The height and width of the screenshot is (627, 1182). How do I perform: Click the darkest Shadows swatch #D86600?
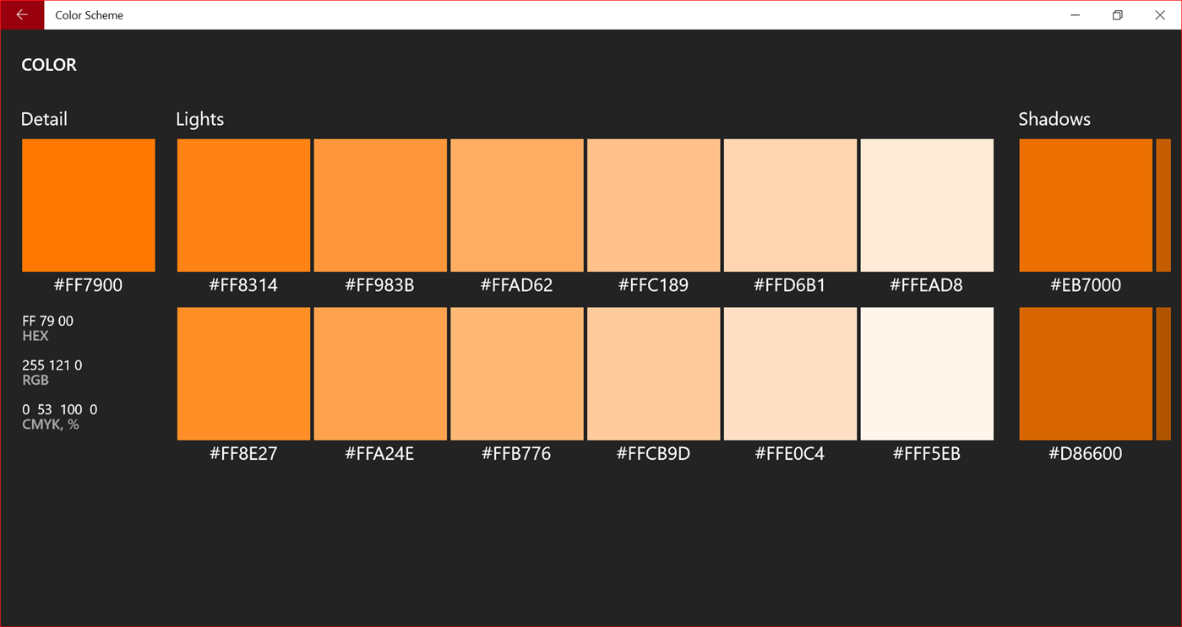pos(1086,373)
